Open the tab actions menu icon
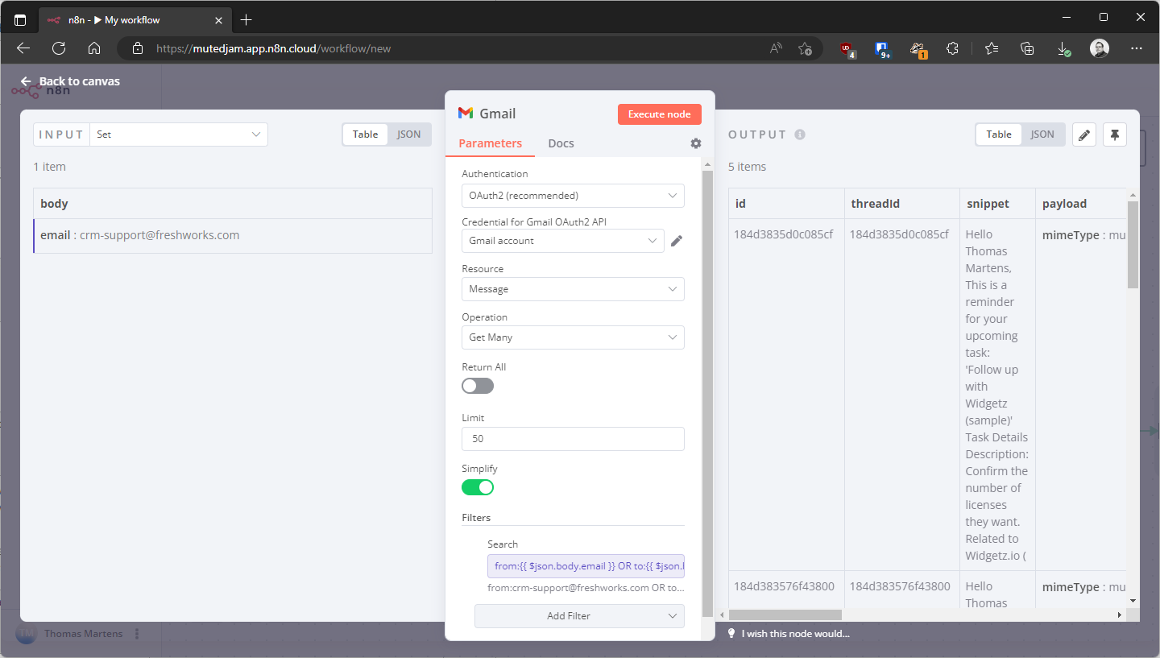This screenshot has height=658, width=1160. point(20,19)
